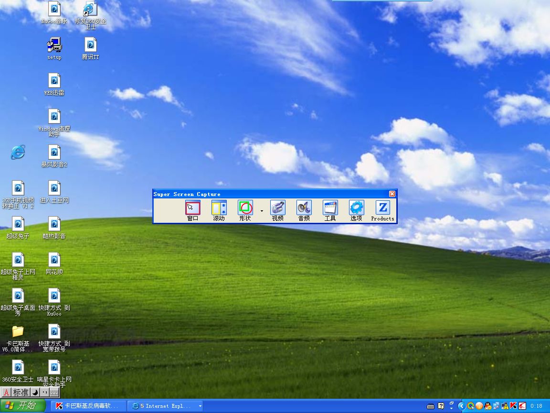Click the orange ball tray icon
The image size is (550, 413).
tap(479, 406)
